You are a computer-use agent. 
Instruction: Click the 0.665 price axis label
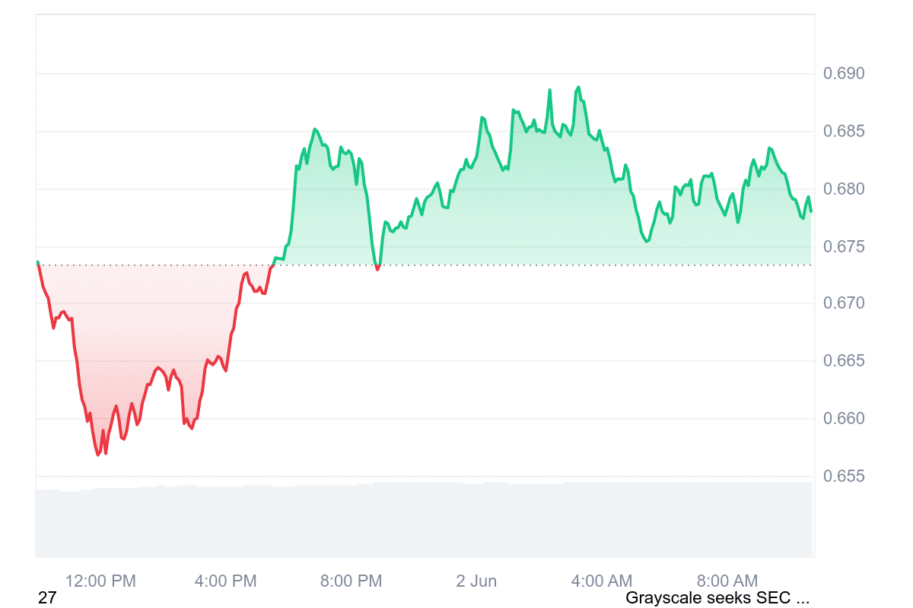click(x=844, y=361)
